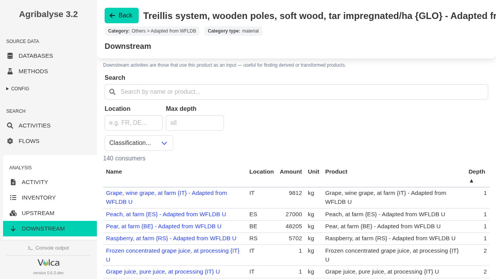Image resolution: width=496 pixels, height=279 pixels.
Task: Click amount 27000 in Peach row
Action: tap(294, 214)
